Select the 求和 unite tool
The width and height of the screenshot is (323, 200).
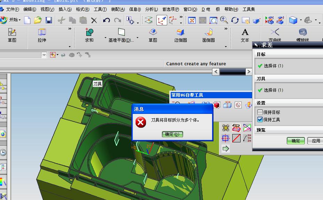(x=89, y=35)
